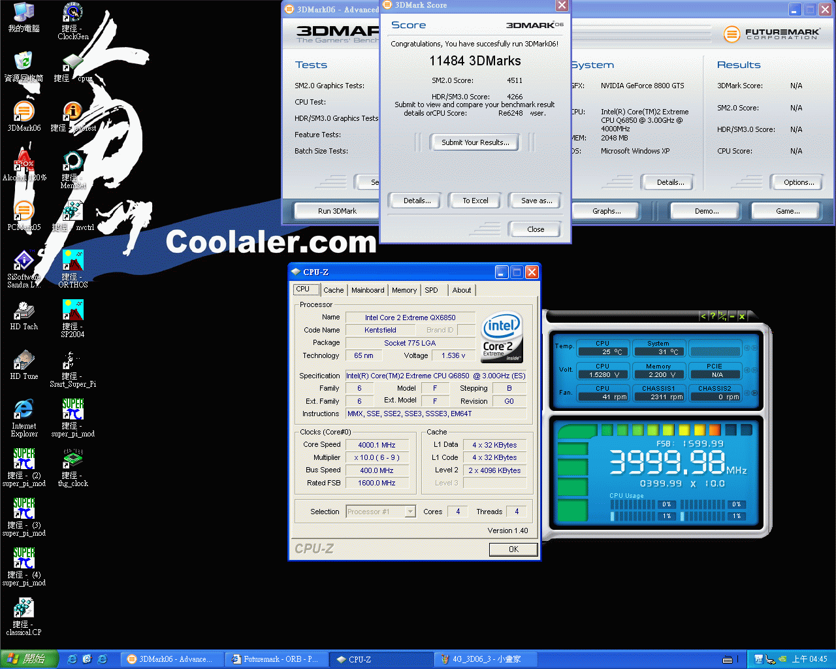This screenshot has width=836, height=669.
Task: Click the help question mark in monitor widget
Action: pos(713,316)
